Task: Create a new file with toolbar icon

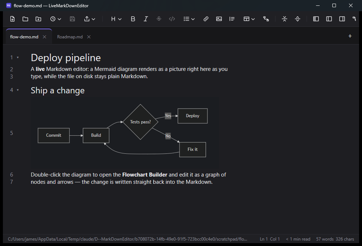Action: [x=12, y=19]
